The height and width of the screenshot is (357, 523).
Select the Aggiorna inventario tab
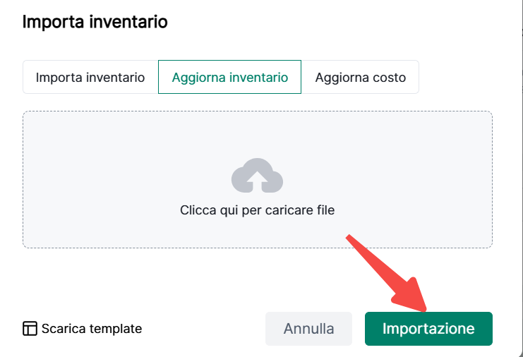pyautogui.click(x=229, y=77)
